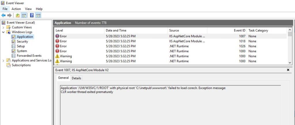Click the warning icon of first Warning event
Screen dimensions: 295x125
pyautogui.click(x=57, y=56)
